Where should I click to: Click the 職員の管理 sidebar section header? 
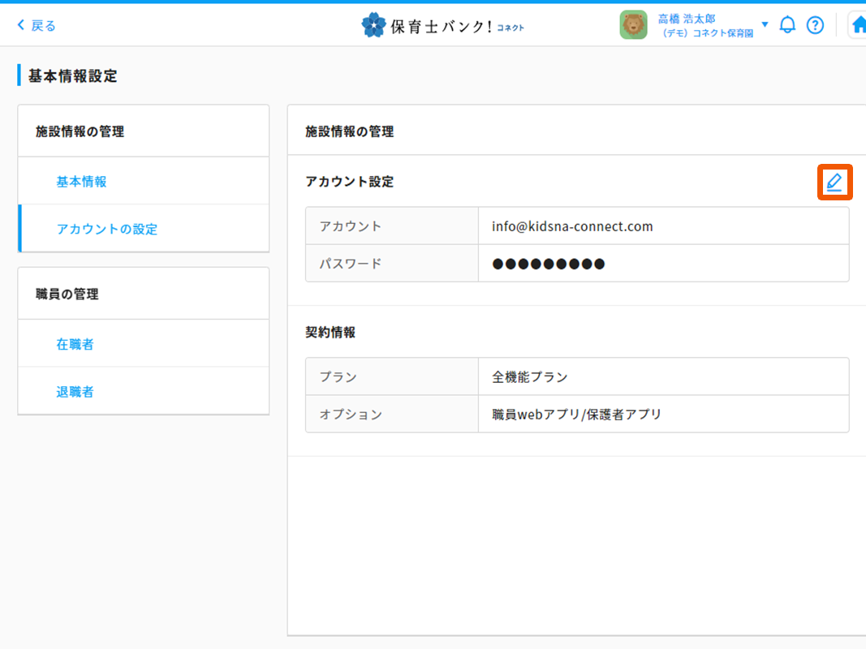[67, 294]
